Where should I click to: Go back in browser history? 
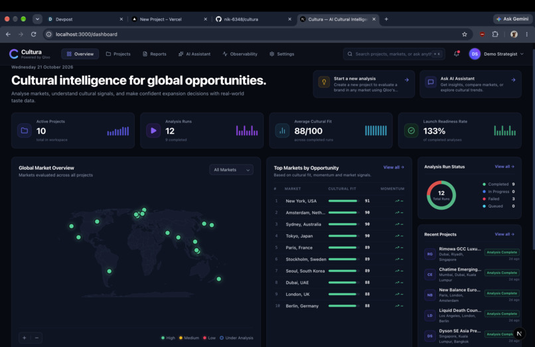[x=8, y=34]
